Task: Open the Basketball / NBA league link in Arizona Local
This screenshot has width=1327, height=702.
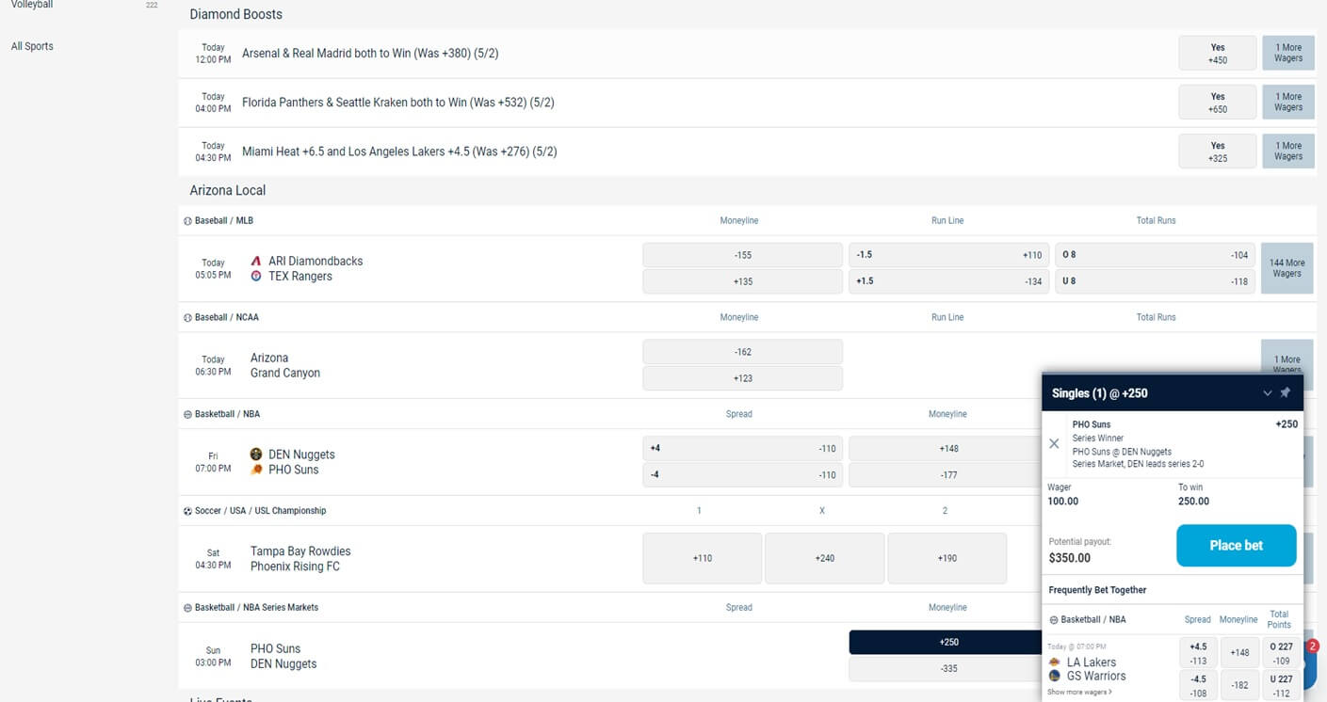Action: point(227,414)
